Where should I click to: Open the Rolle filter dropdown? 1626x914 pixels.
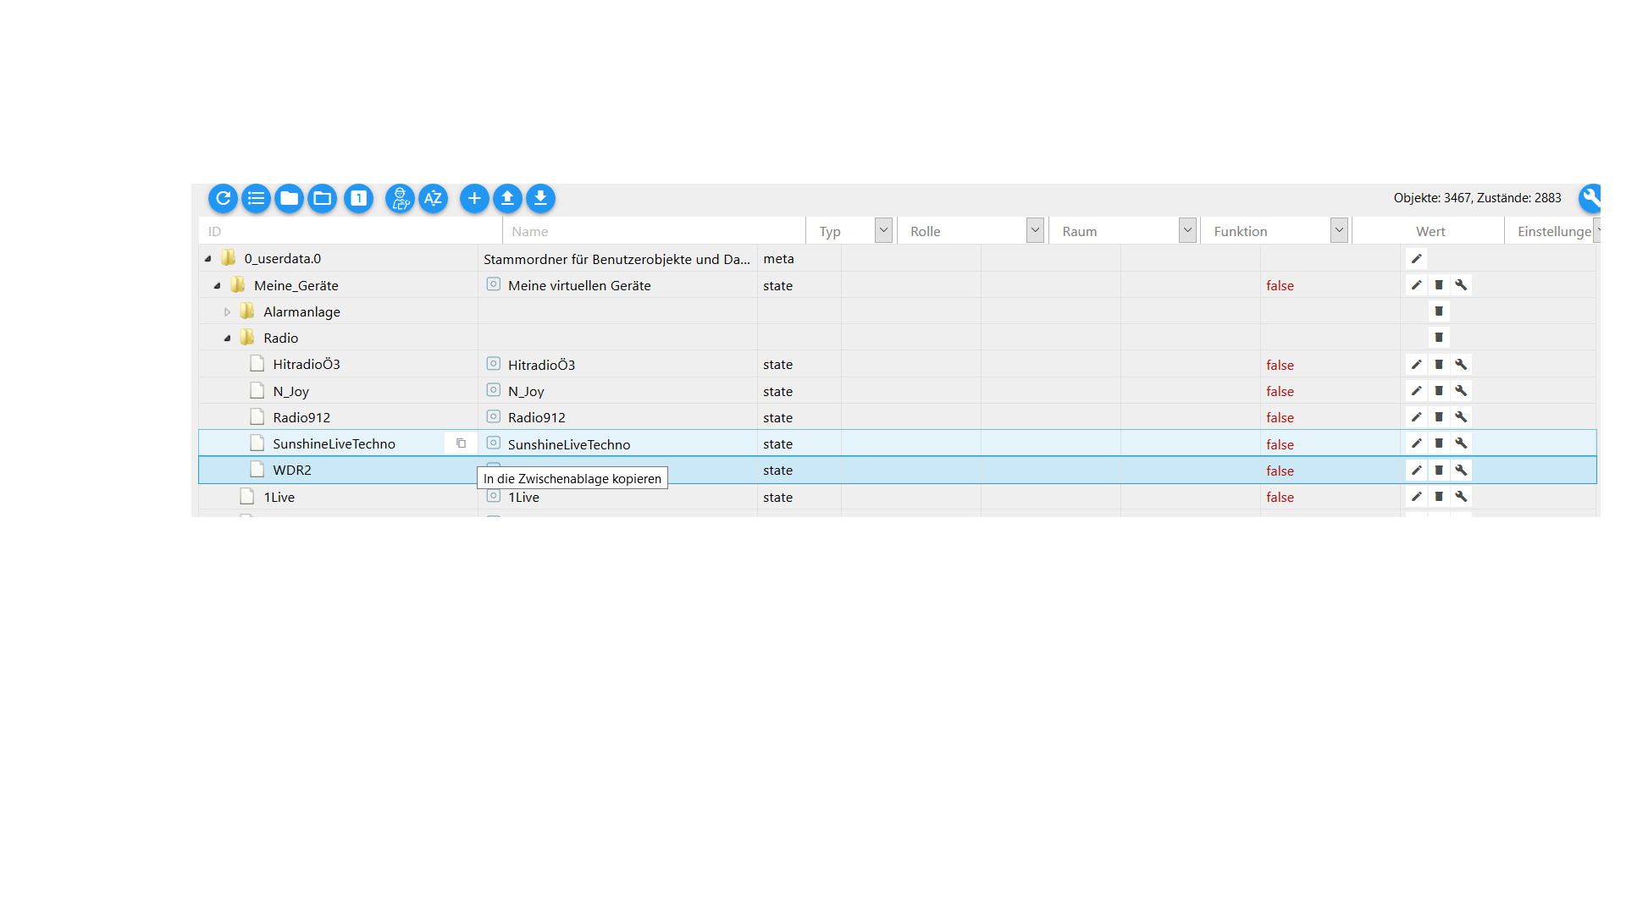point(1035,230)
